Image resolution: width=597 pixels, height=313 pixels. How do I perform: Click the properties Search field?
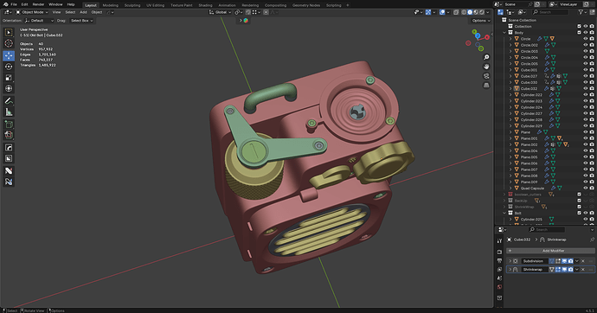[547, 229]
